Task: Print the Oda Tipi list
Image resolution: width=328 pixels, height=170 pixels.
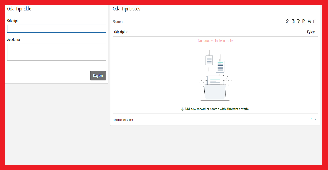Action: click(309, 21)
